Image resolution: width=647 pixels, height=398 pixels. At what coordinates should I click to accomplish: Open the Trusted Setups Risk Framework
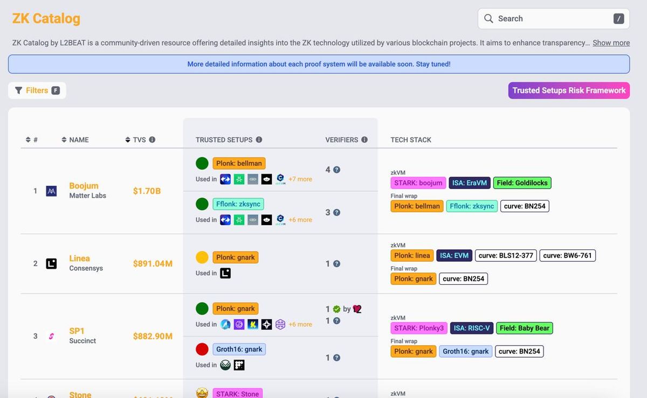pos(569,90)
